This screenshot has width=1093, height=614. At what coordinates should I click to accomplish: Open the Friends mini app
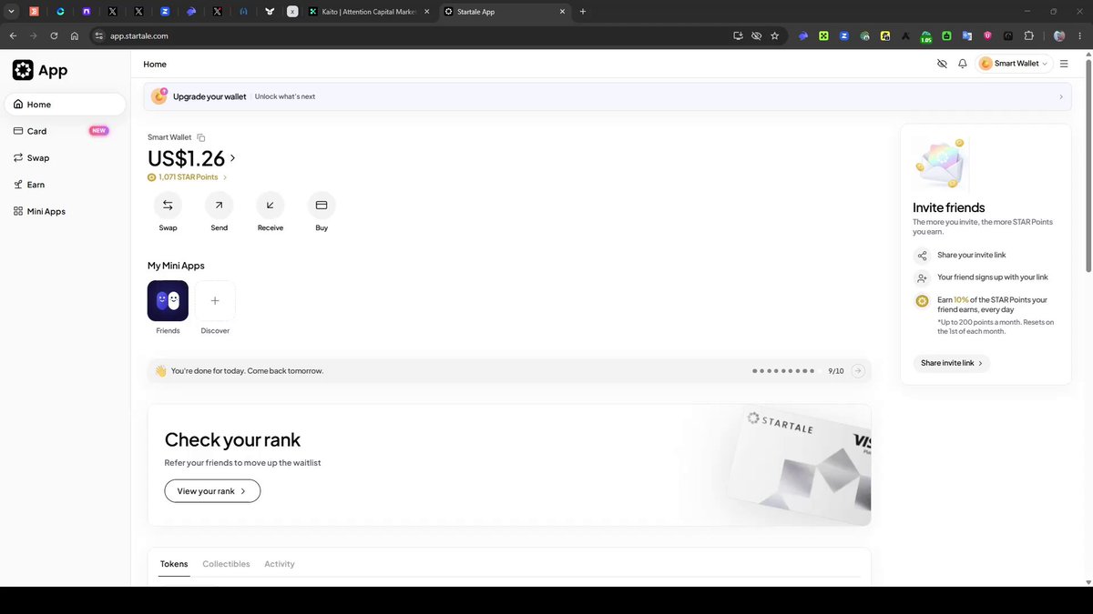[x=168, y=300]
